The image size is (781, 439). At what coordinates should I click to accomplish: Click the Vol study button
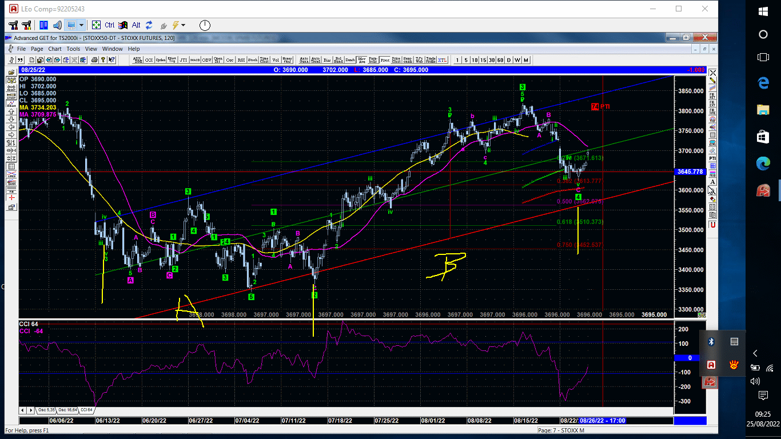click(x=276, y=59)
